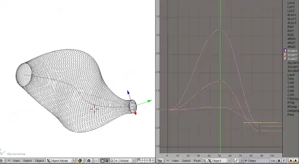Open the IPO type Object dropdown
The image size is (299, 164).
[x=219, y=161]
